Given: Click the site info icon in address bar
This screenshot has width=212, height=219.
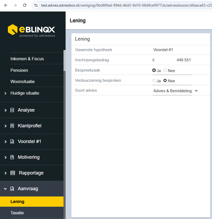Looking at the screenshot, I should [36, 5].
